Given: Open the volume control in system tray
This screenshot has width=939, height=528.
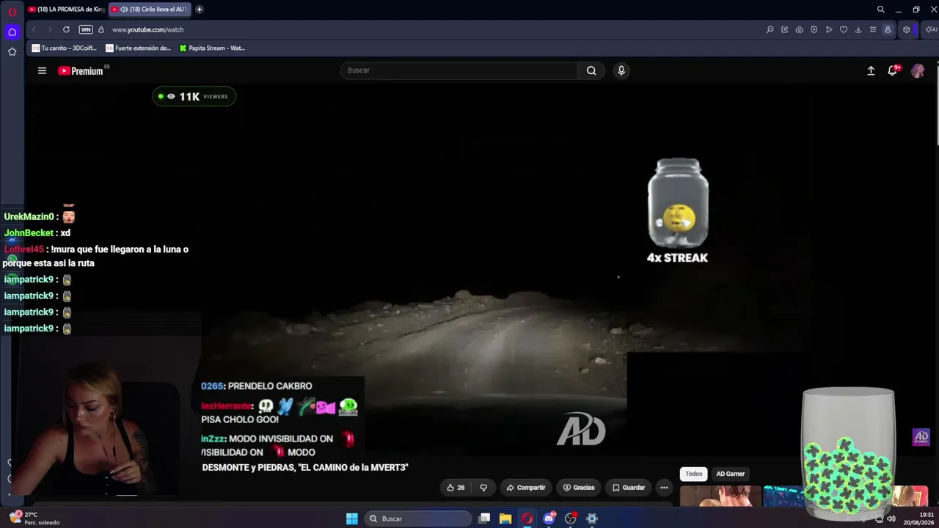Looking at the screenshot, I should tap(891, 518).
